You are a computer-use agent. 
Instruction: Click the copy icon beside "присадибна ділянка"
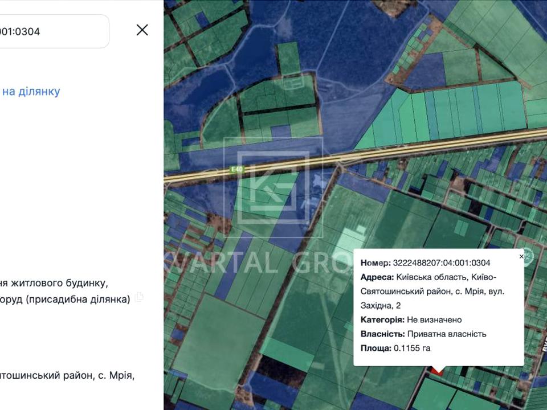139,297
